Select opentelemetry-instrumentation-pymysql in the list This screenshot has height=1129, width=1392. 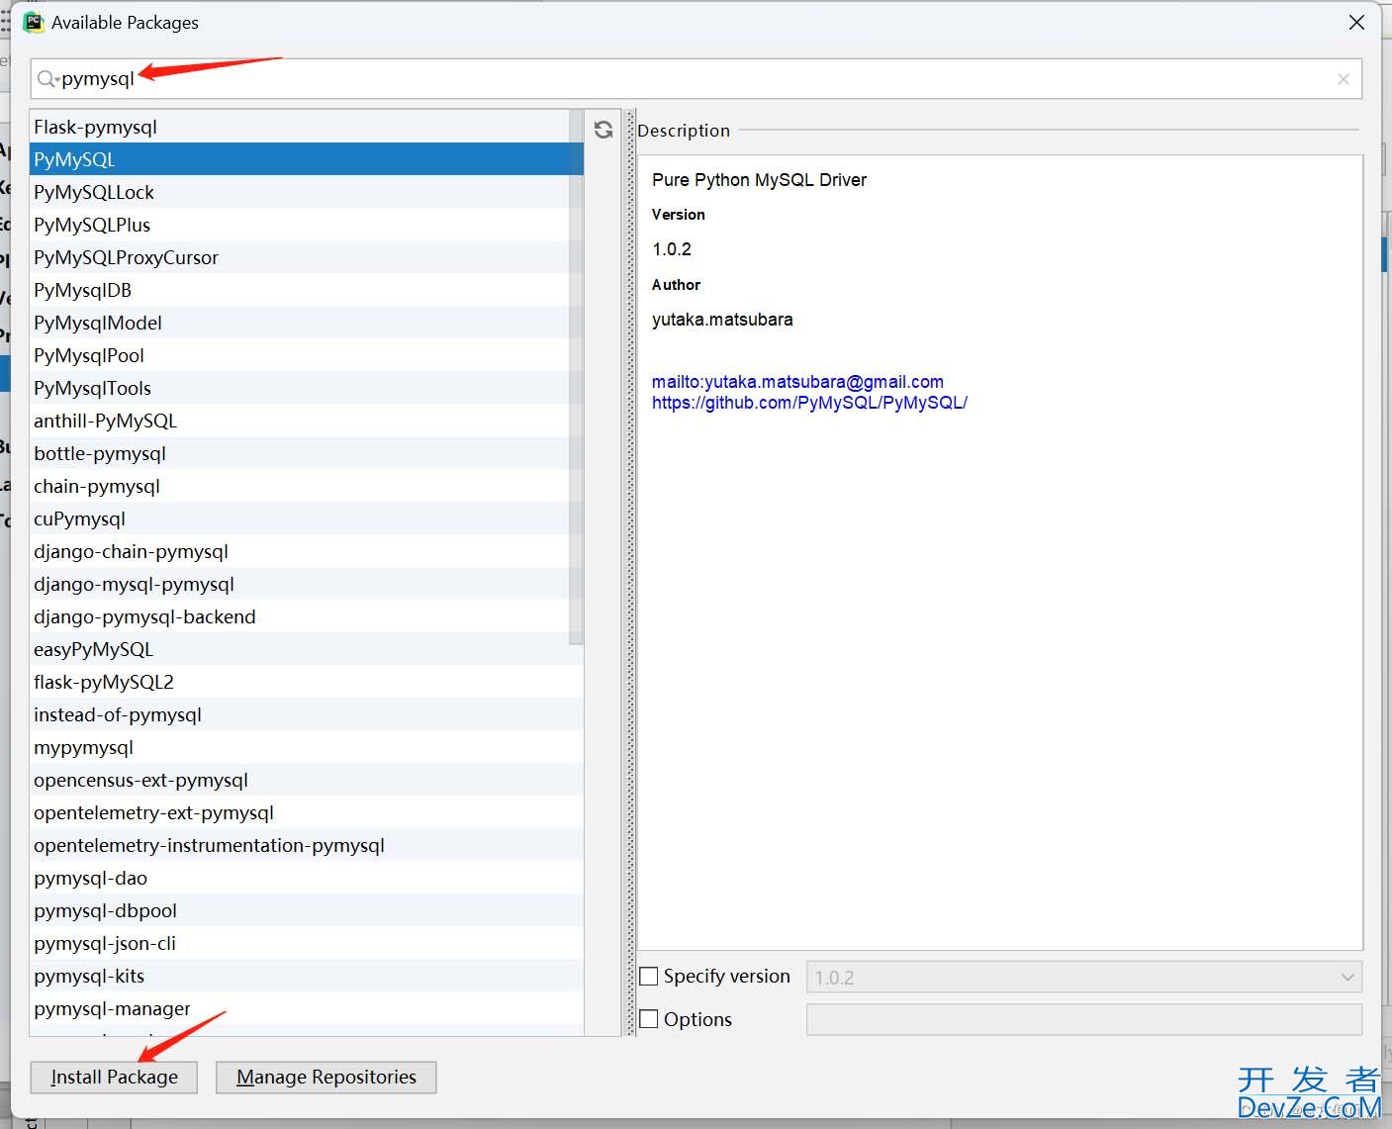pyautogui.click(x=307, y=845)
